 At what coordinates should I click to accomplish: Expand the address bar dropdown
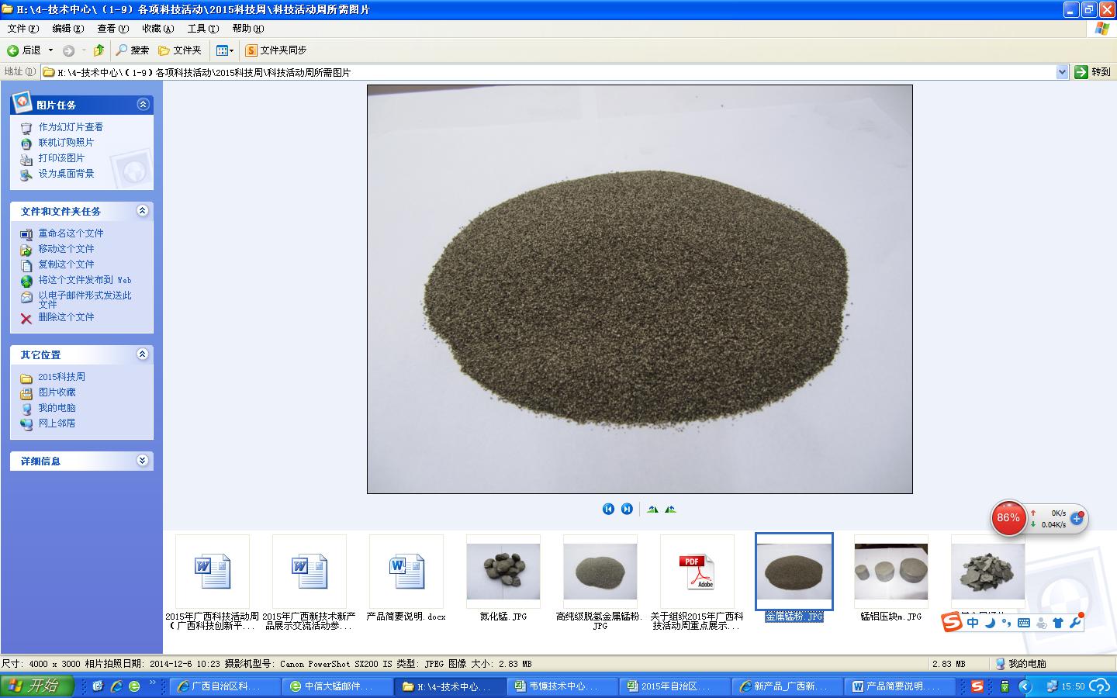tap(1062, 72)
